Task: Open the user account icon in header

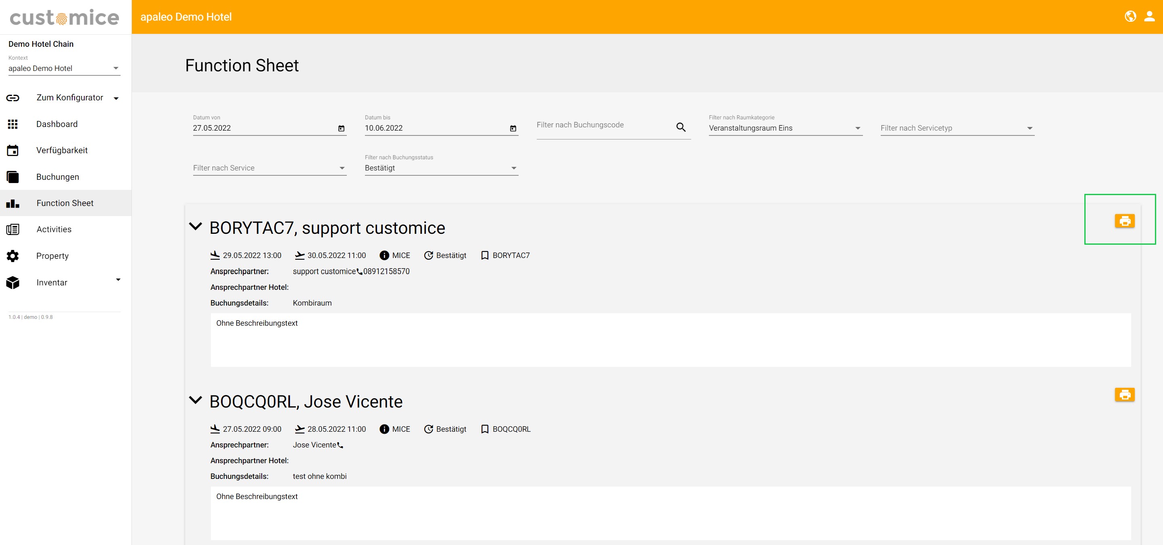Action: point(1149,17)
